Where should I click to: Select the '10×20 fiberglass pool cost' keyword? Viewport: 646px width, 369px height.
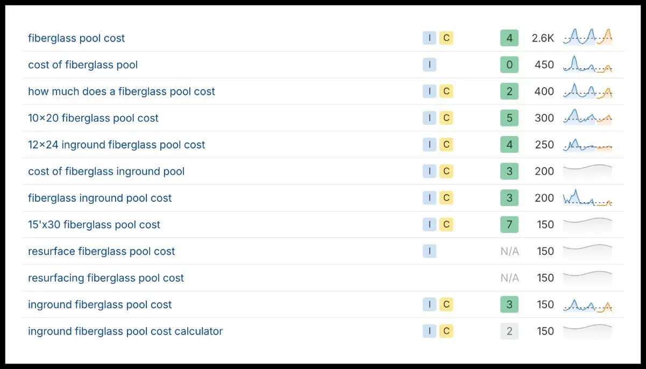coord(93,118)
